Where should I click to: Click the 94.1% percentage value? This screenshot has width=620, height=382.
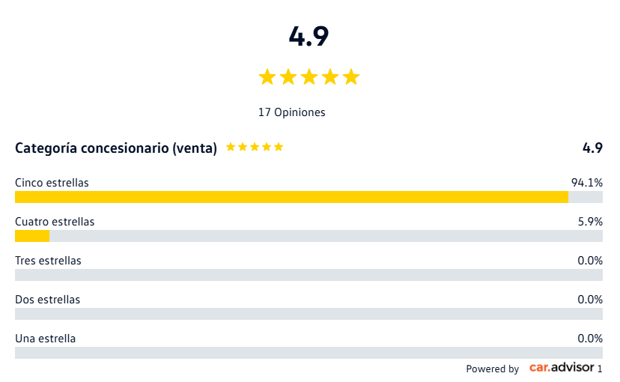(x=587, y=183)
